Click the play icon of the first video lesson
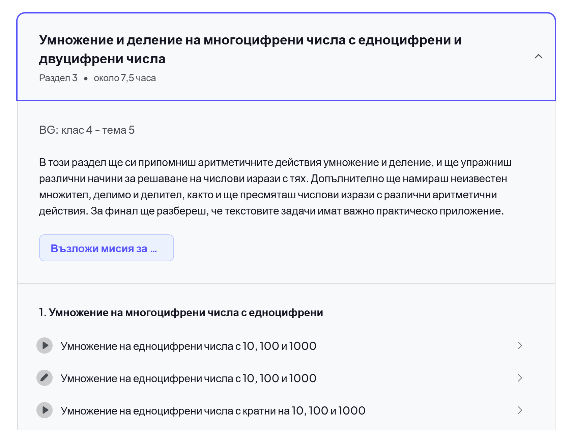Image resolution: width=575 pixels, height=430 pixels. click(x=45, y=345)
